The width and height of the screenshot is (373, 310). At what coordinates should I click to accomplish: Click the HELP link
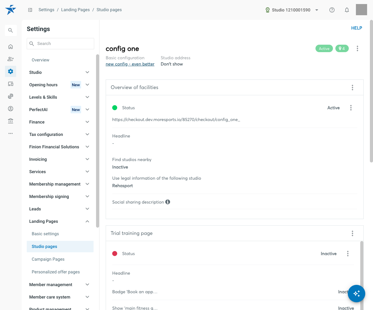[x=357, y=28]
